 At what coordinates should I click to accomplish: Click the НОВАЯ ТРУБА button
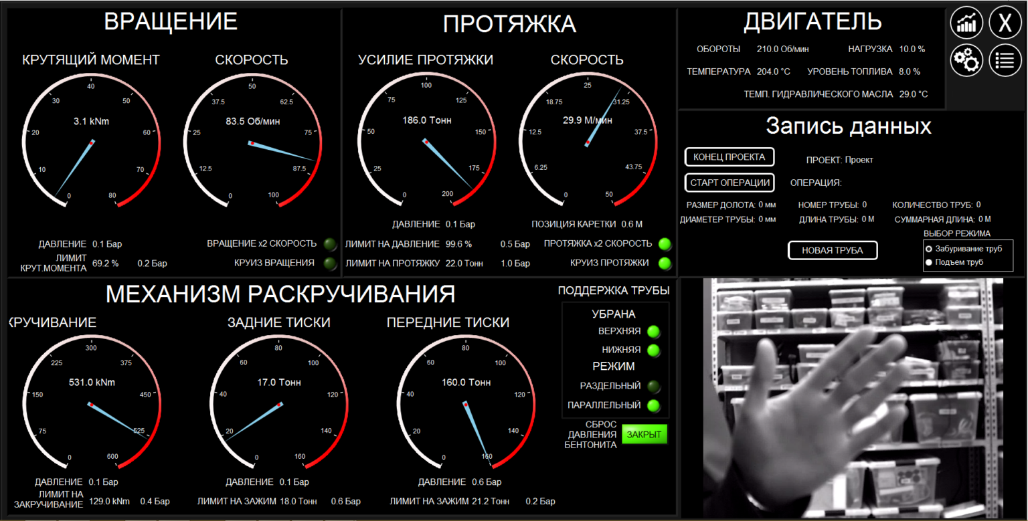833,250
